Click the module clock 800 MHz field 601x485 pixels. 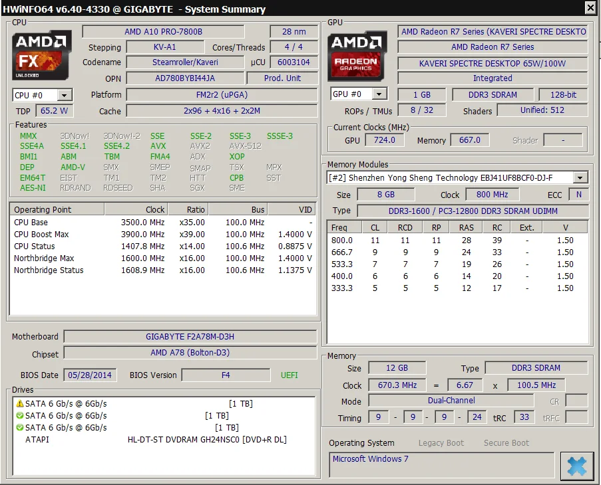(x=492, y=195)
